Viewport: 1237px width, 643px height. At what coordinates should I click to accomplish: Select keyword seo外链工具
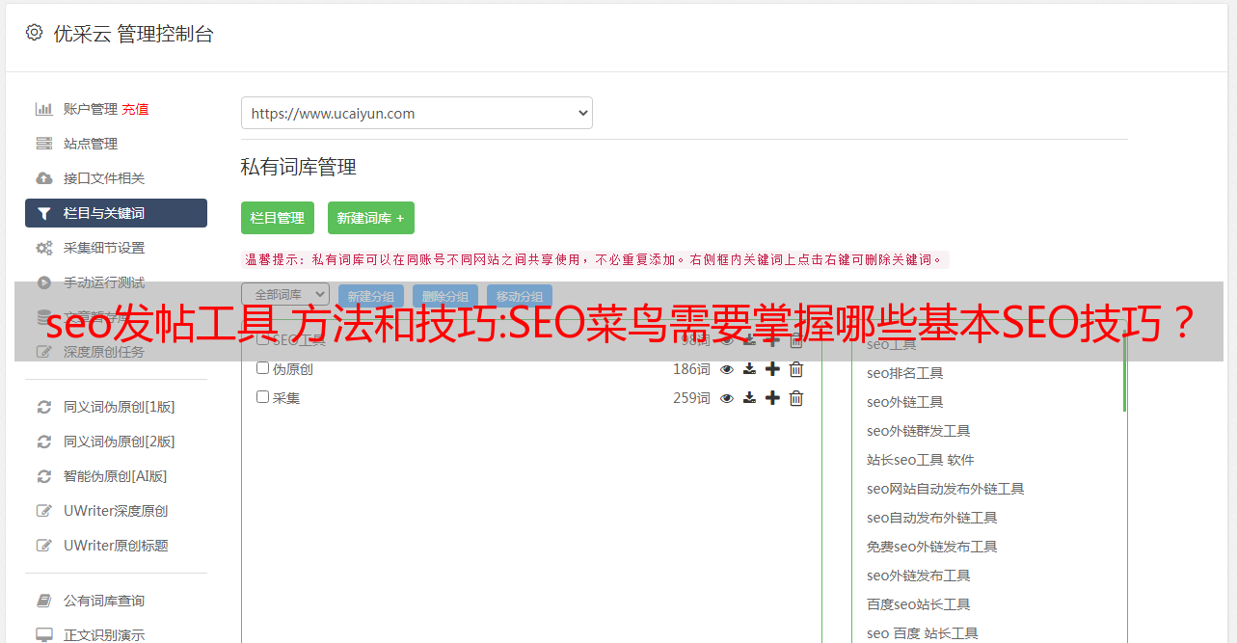coord(905,402)
